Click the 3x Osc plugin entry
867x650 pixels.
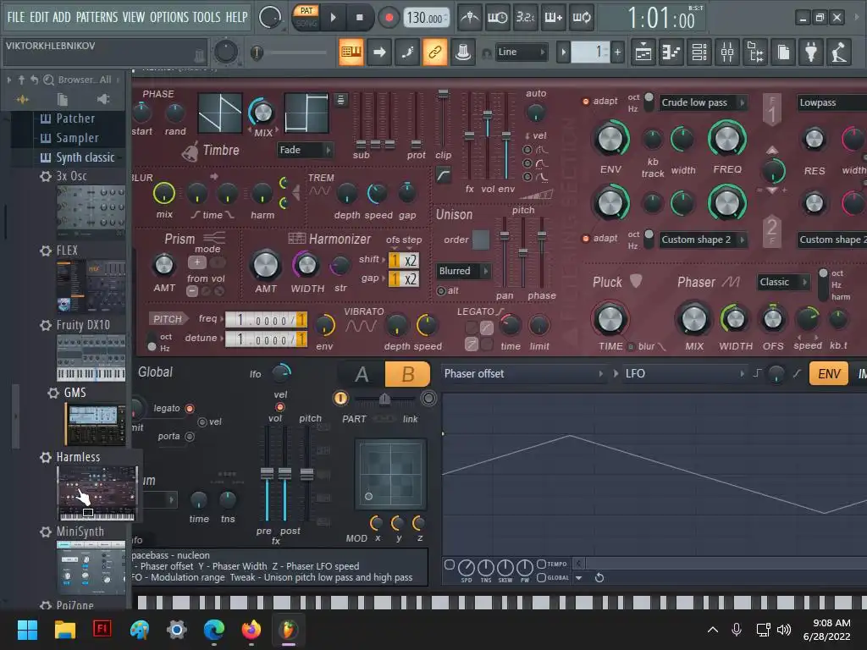pos(71,176)
